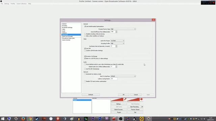Click Preview Stream in main window
The width and height of the screenshot is (216, 121).
135,110
